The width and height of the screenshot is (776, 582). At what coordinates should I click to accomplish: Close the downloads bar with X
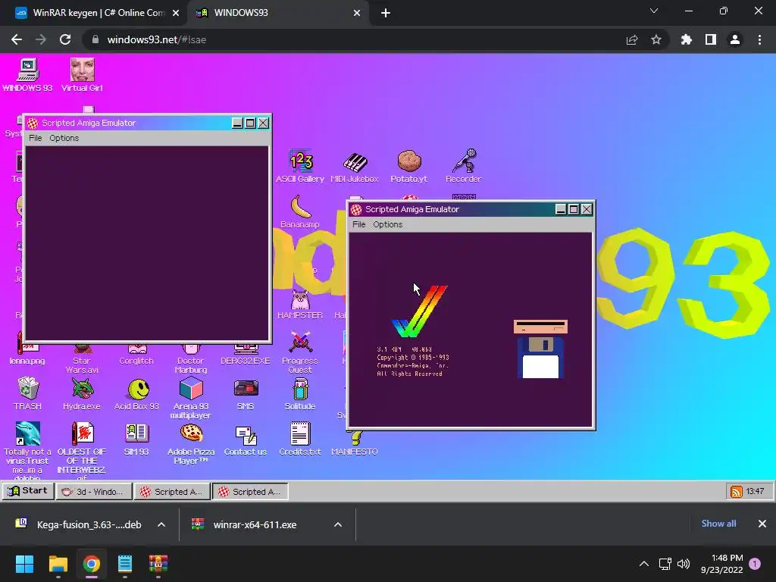click(x=762, y=524)
